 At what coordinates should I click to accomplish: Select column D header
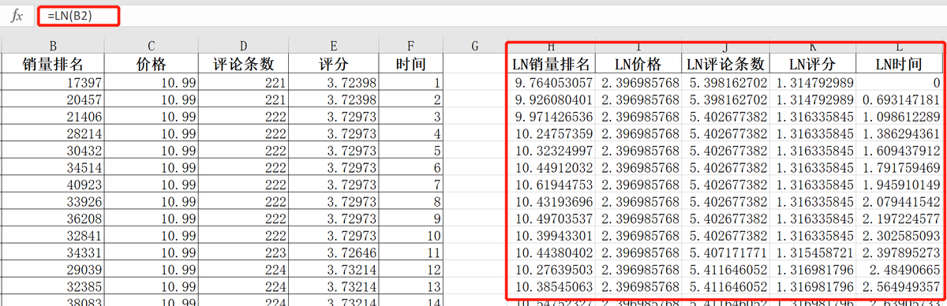(x=244, y=46)
